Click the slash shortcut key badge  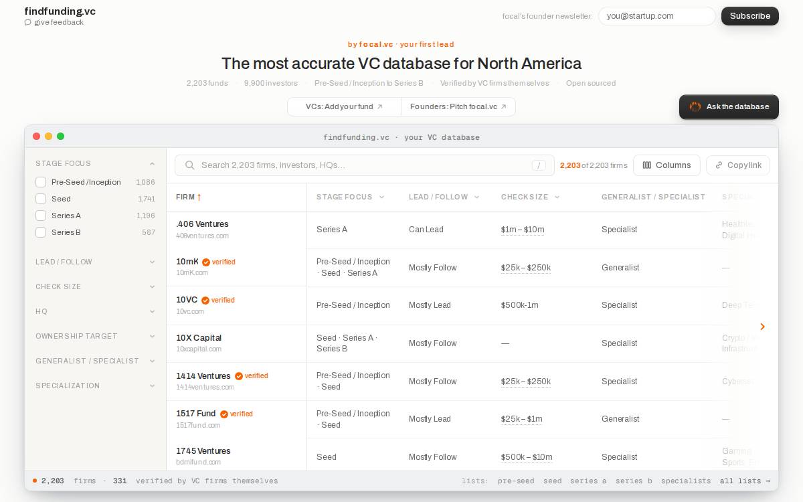[x=539, y=165]
